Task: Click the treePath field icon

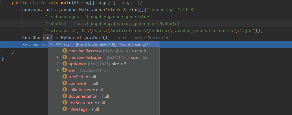Action: (x=65, y=77)
